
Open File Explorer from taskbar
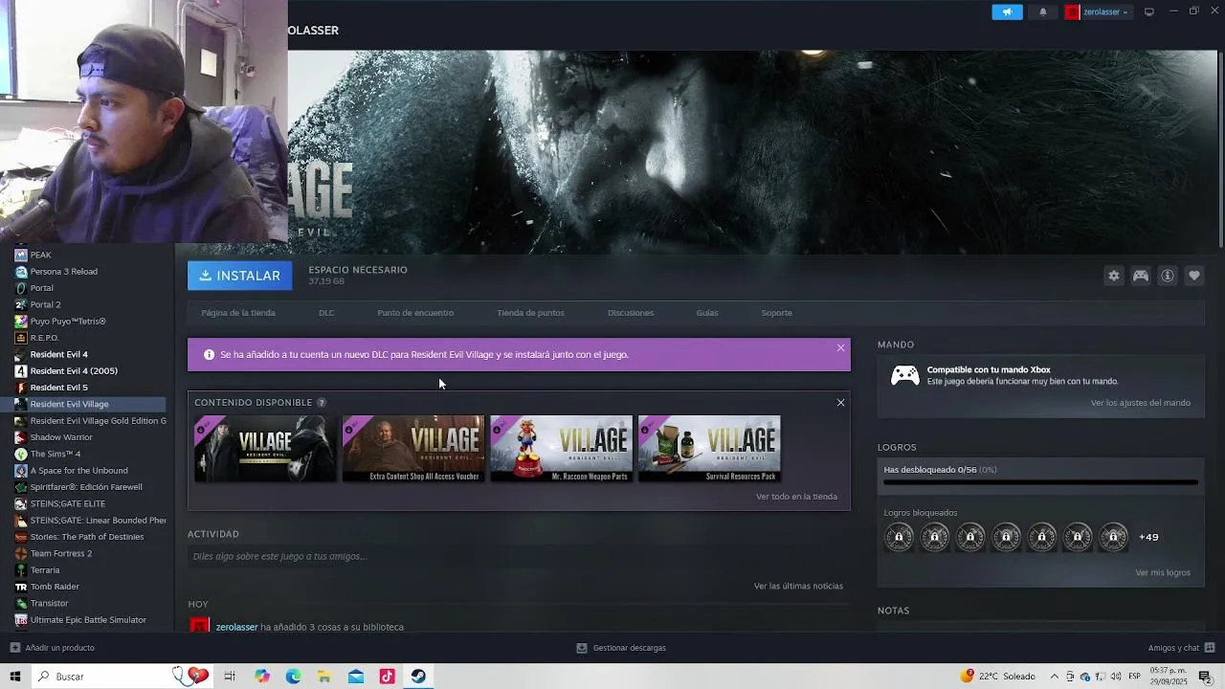[x=324, y=677]
